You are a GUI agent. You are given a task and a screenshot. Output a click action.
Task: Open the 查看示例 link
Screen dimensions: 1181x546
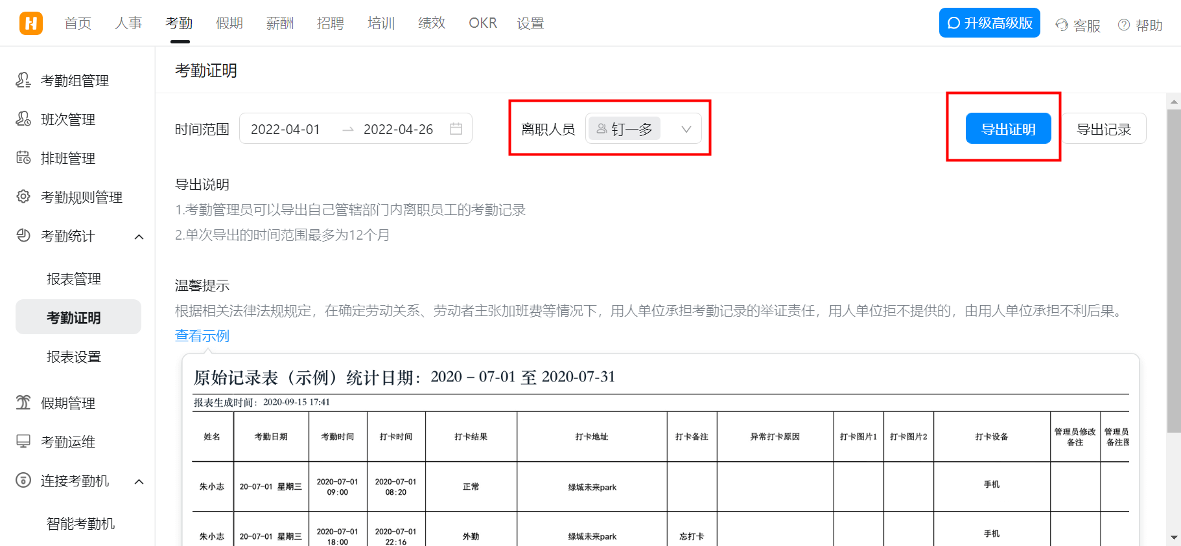point(202,336)
